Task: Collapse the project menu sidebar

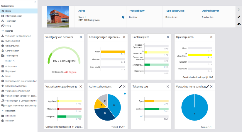Action: 35,2
